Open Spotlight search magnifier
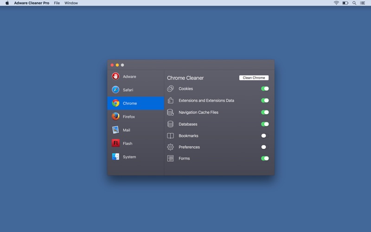 (x=354, y=3)
